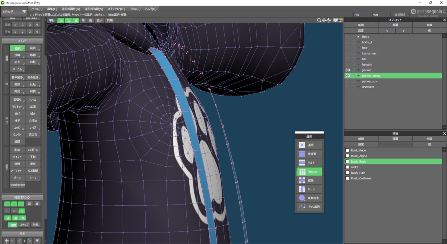
Task: Enable ブラシ選択 brush selection
Action: (309, 207)
